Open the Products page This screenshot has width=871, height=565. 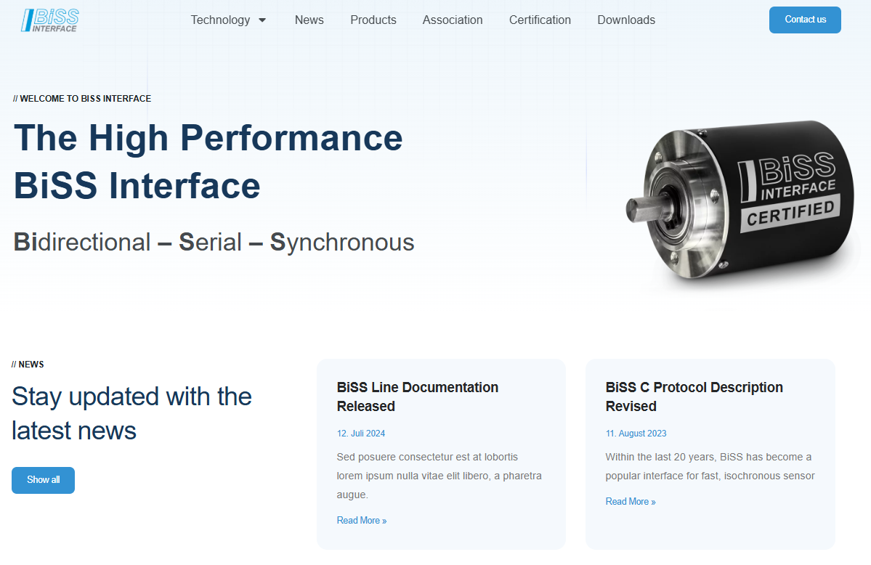coord(373,20)
